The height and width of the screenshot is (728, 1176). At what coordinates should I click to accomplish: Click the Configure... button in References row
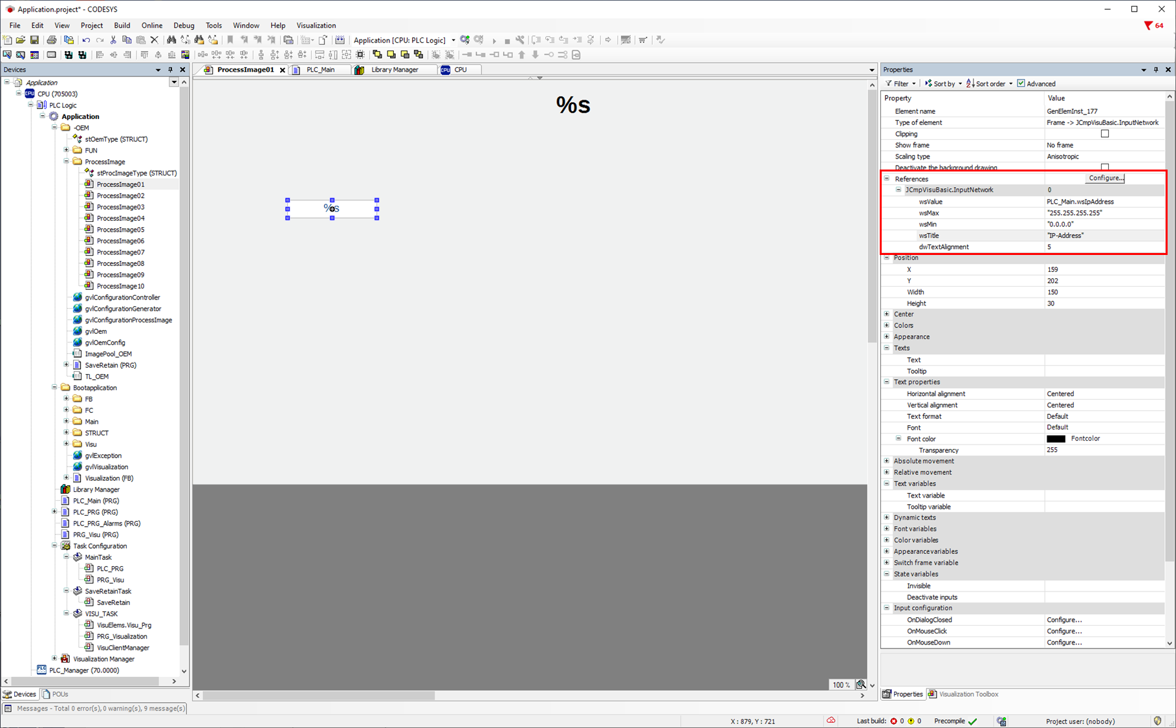point(1105,178)
